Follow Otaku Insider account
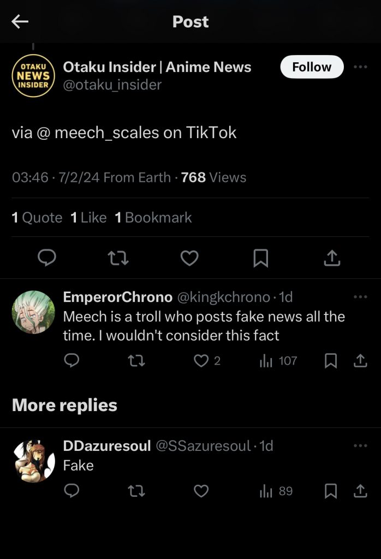The width and height of the screenshot is (381, 559). (x=312, y=67)
